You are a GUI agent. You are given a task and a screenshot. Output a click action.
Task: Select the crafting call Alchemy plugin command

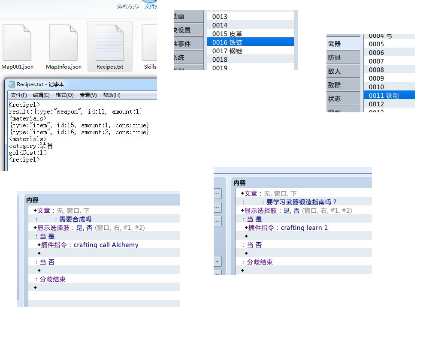104,245
